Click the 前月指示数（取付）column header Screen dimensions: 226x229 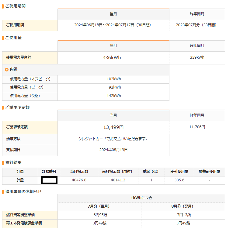point(118,172)
